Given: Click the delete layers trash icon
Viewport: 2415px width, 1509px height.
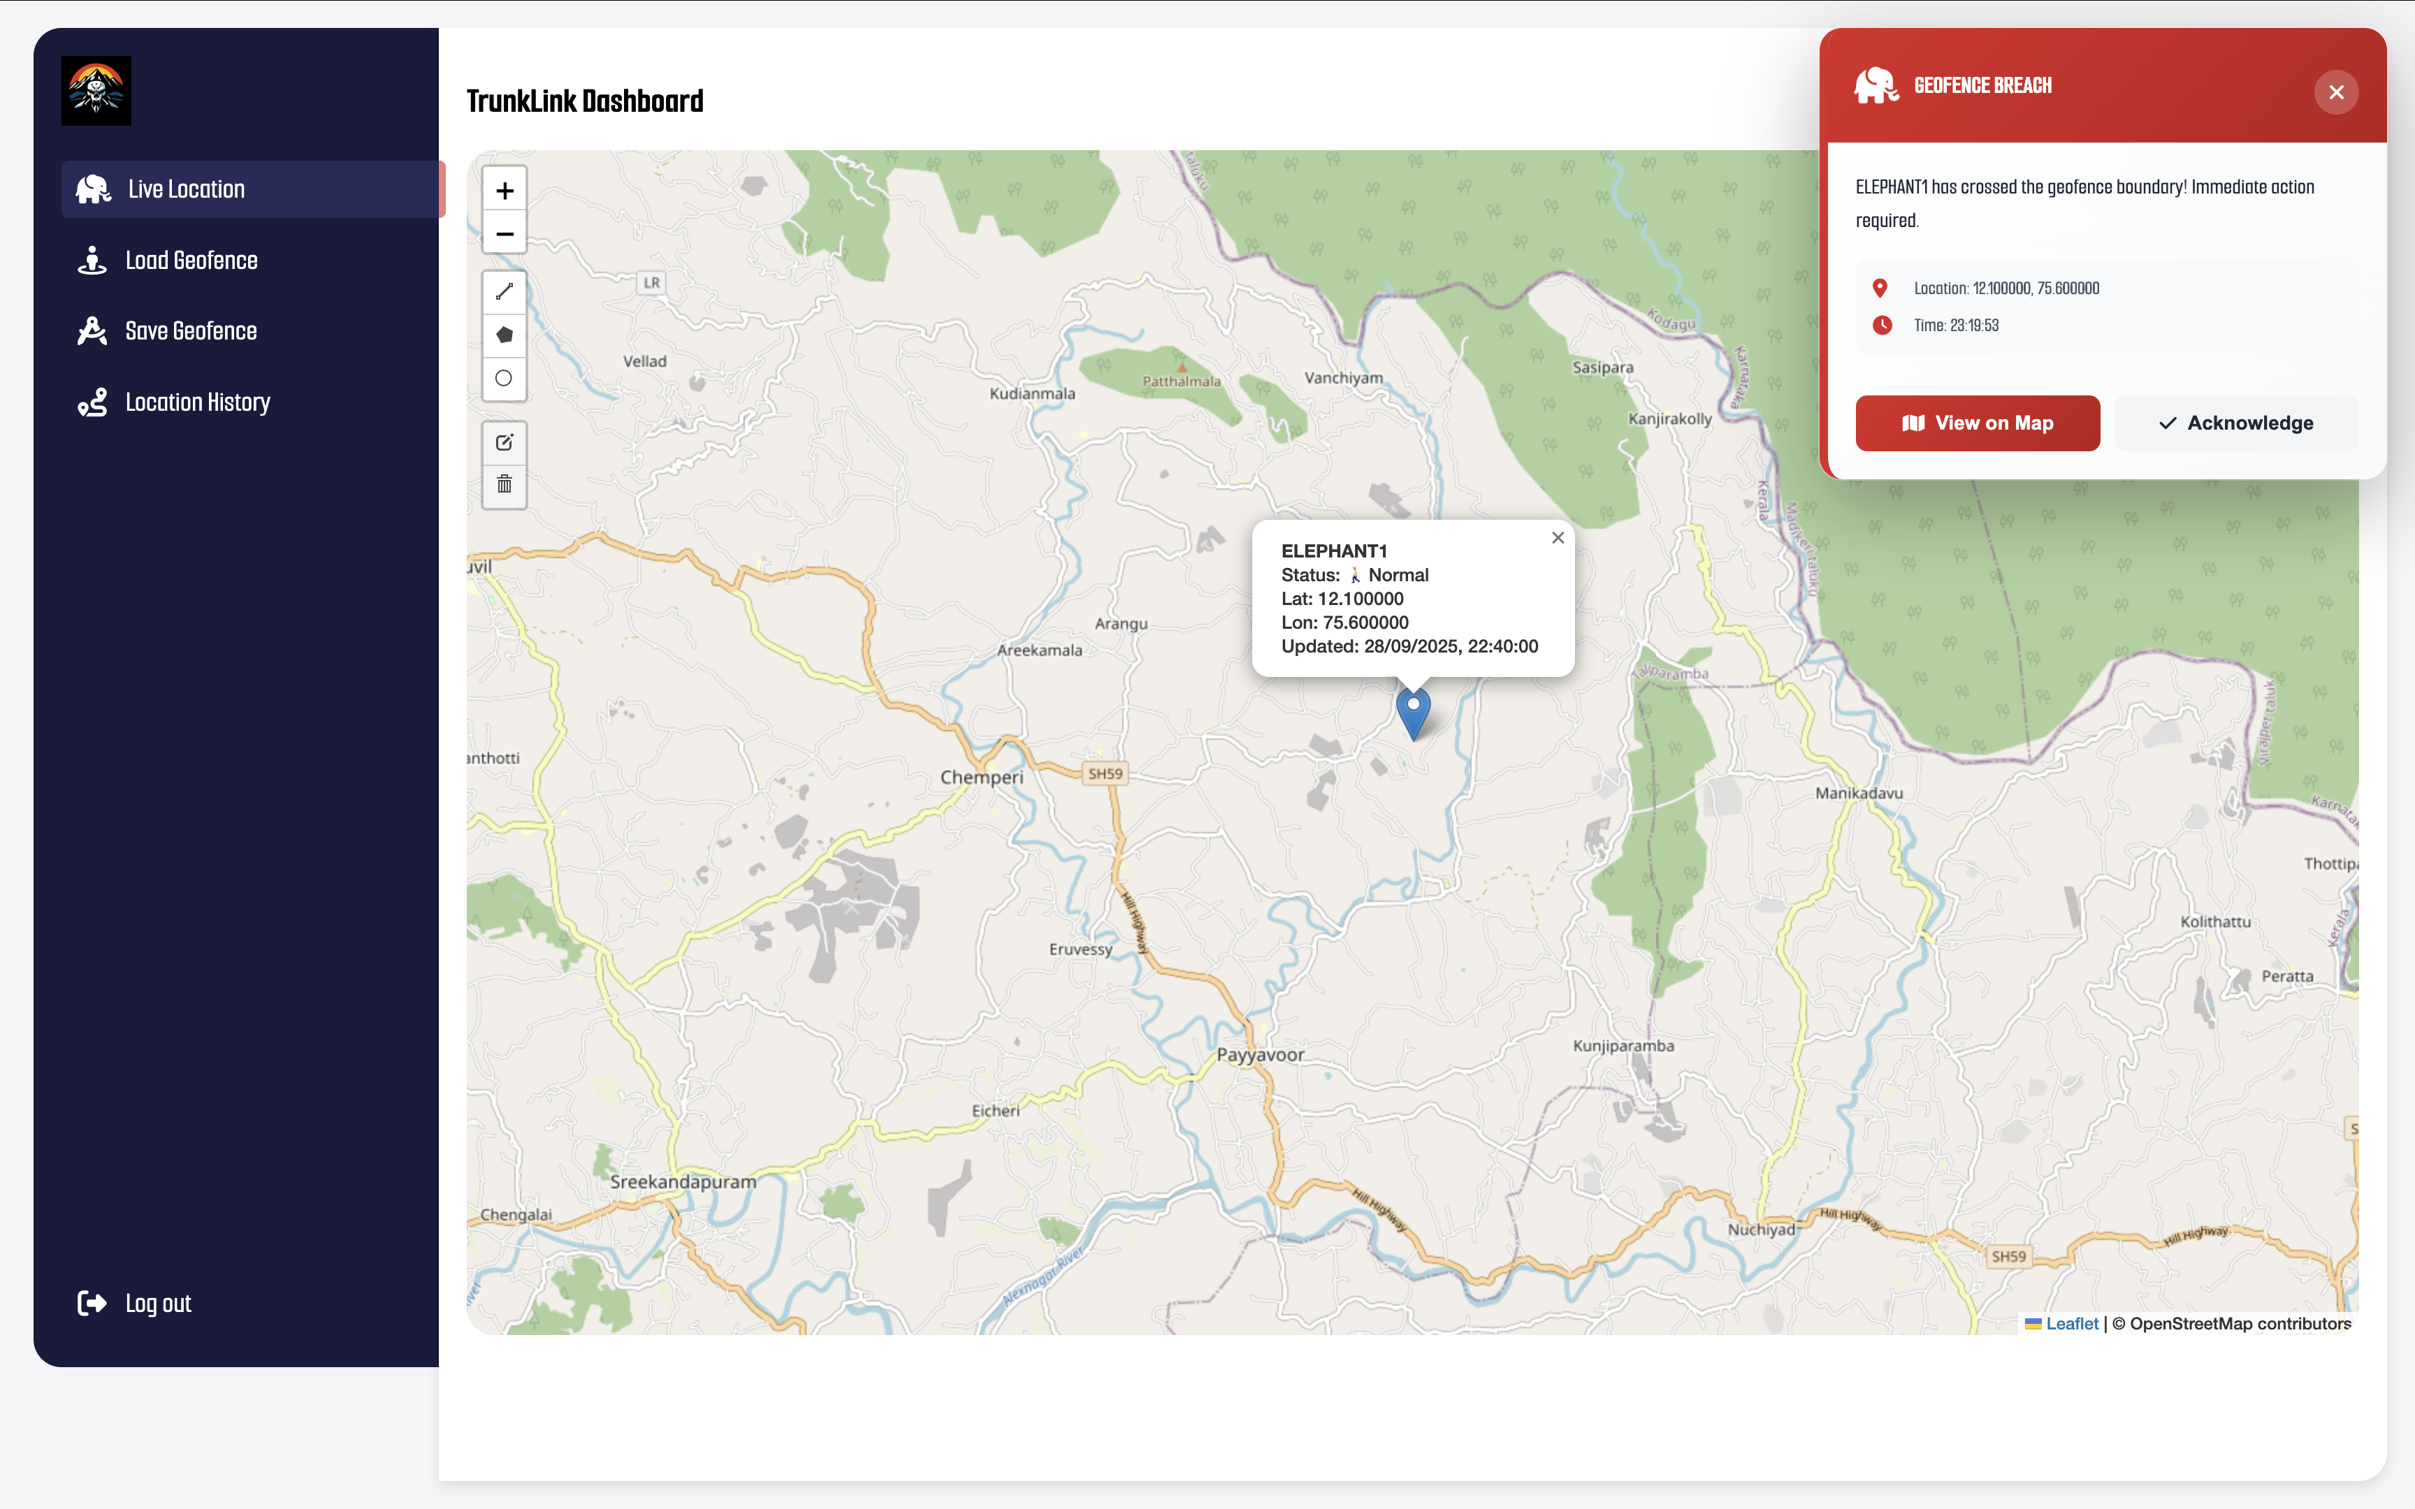Looking at the screenshot, I should 505,485.
